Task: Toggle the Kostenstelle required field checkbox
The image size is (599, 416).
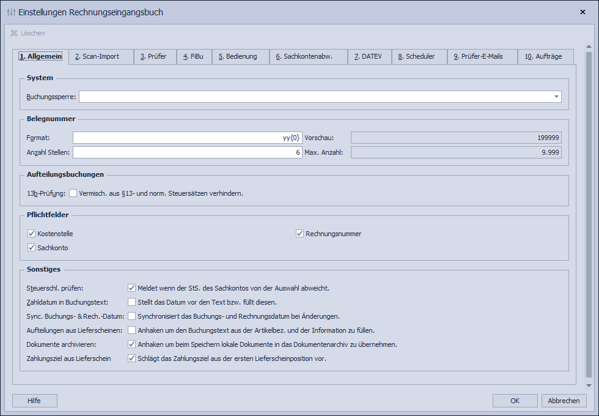Action: [x=32, y=234]
